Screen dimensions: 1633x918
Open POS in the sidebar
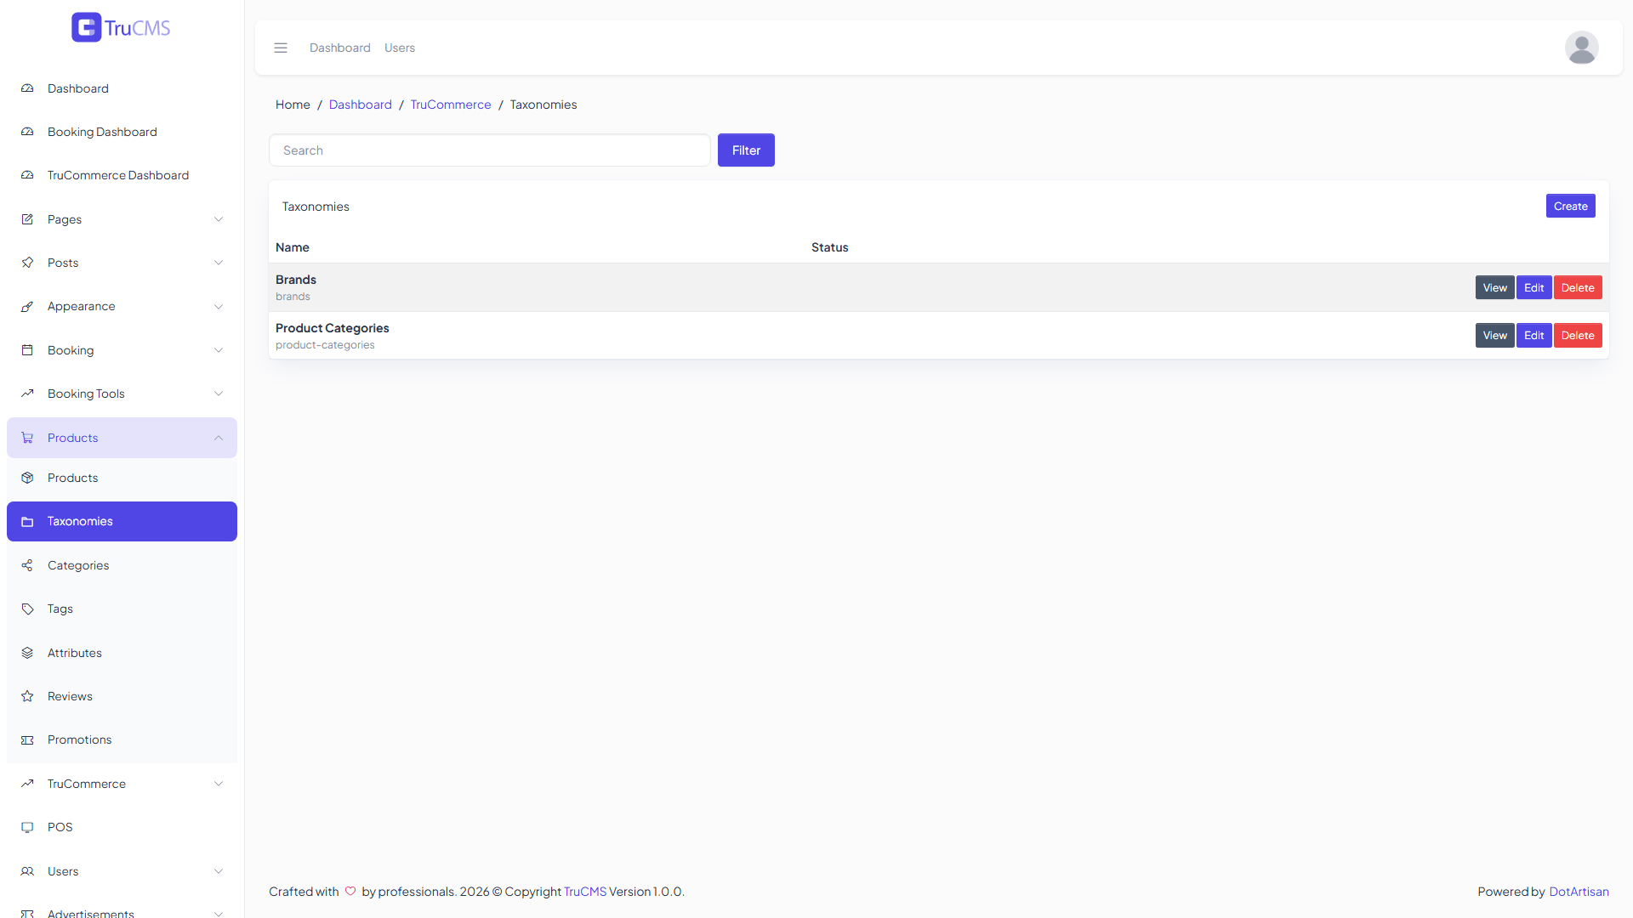click(x=122, y=827)
